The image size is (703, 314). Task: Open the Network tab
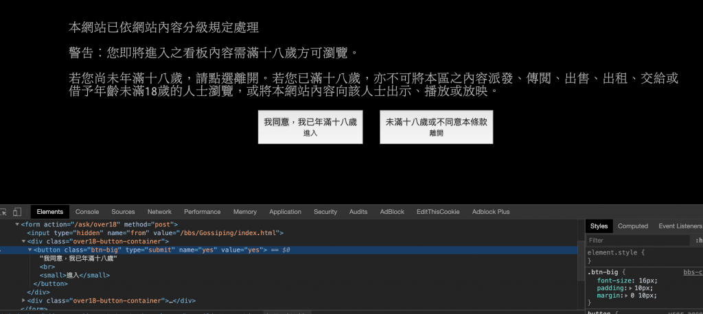click(x=159, y=212)
